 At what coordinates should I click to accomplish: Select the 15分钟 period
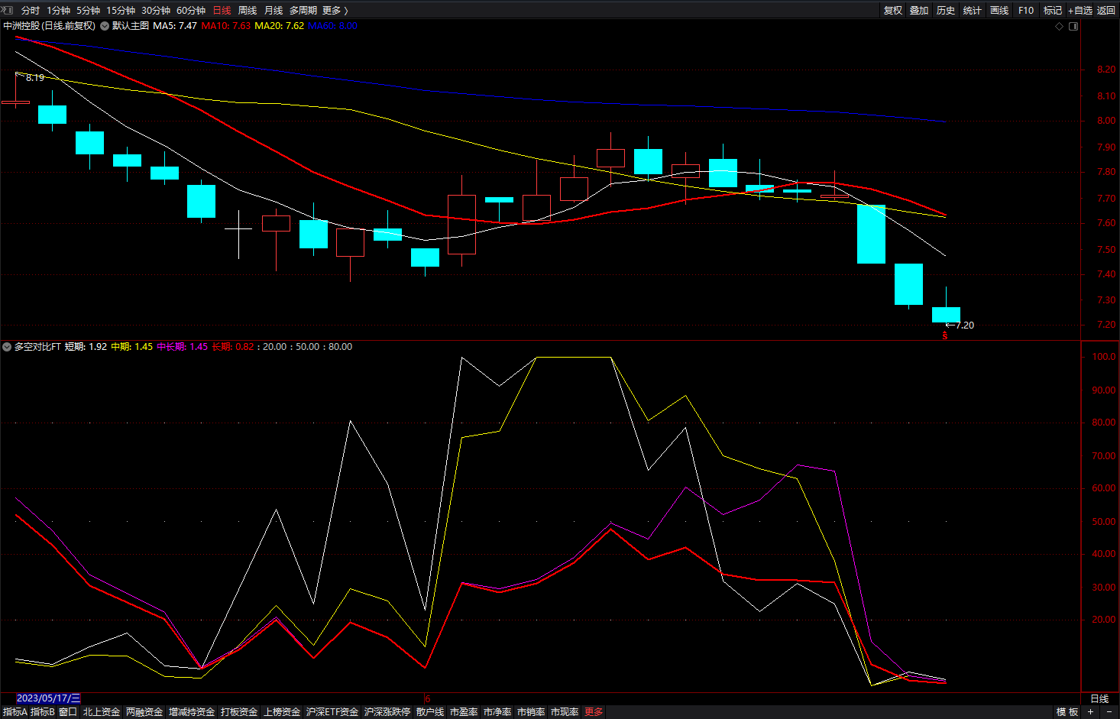click(121, 11)
